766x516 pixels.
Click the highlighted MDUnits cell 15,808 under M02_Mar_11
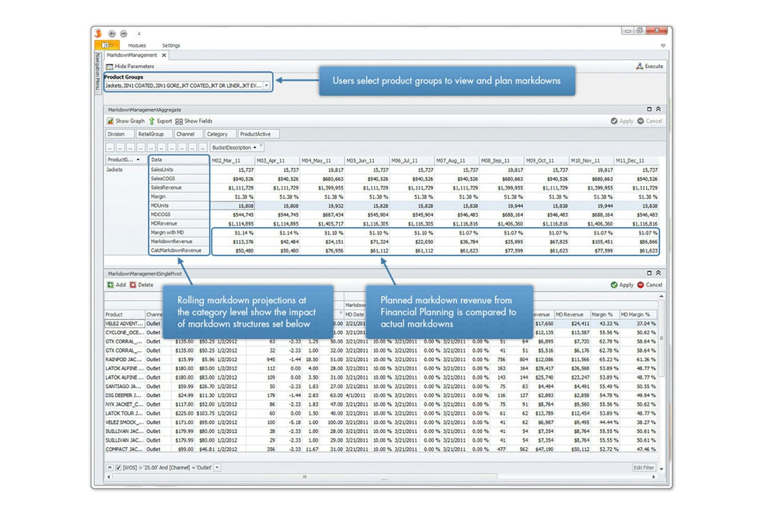233,206
